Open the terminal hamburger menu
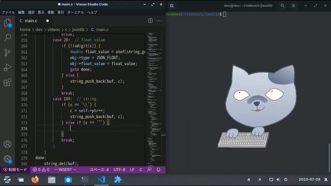The image size is (331, 186). 293,6
